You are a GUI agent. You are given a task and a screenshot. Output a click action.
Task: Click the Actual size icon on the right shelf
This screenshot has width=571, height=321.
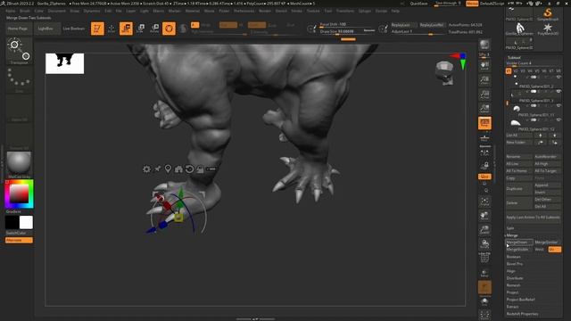(484, 95)
